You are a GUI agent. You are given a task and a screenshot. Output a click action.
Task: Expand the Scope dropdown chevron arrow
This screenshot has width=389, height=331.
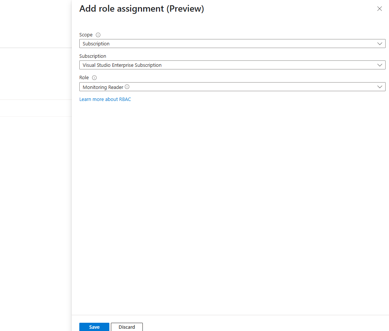tap(379, 44)
